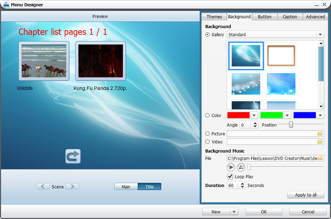Browse for background music file folder icon

(x=320, y=159)
